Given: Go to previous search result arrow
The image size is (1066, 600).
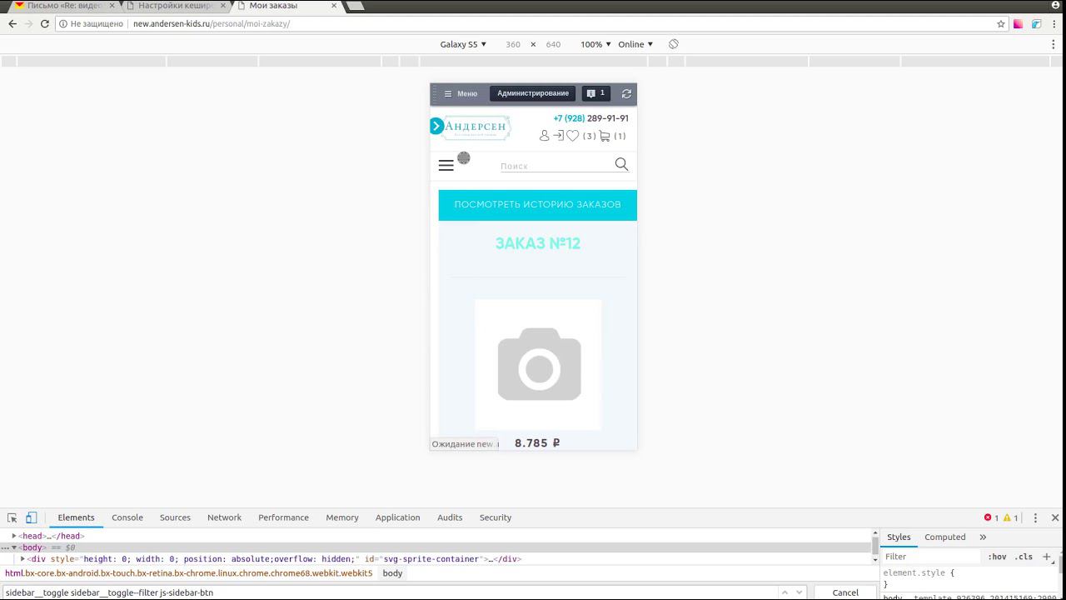Looking at the screenshot, I should click(x=785, y=592).
